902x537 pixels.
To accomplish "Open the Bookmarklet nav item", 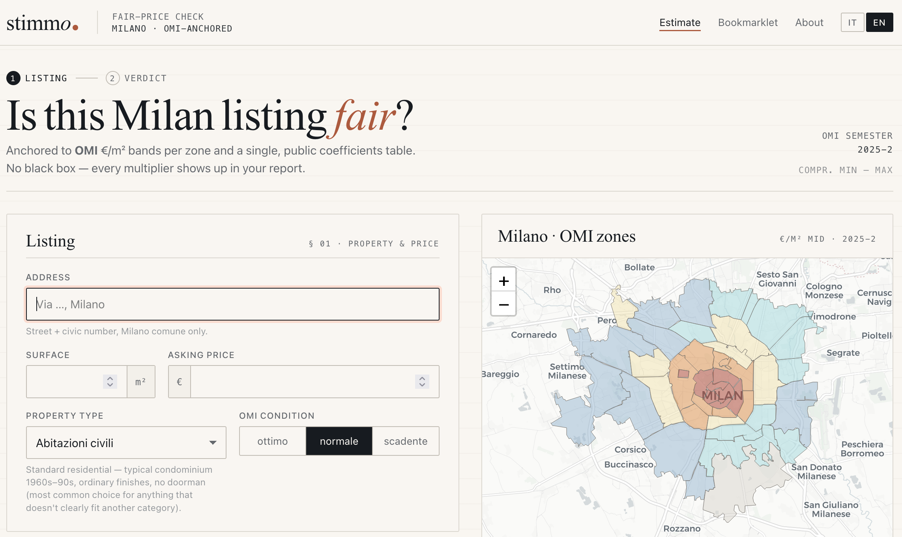I will click(748, 22).
